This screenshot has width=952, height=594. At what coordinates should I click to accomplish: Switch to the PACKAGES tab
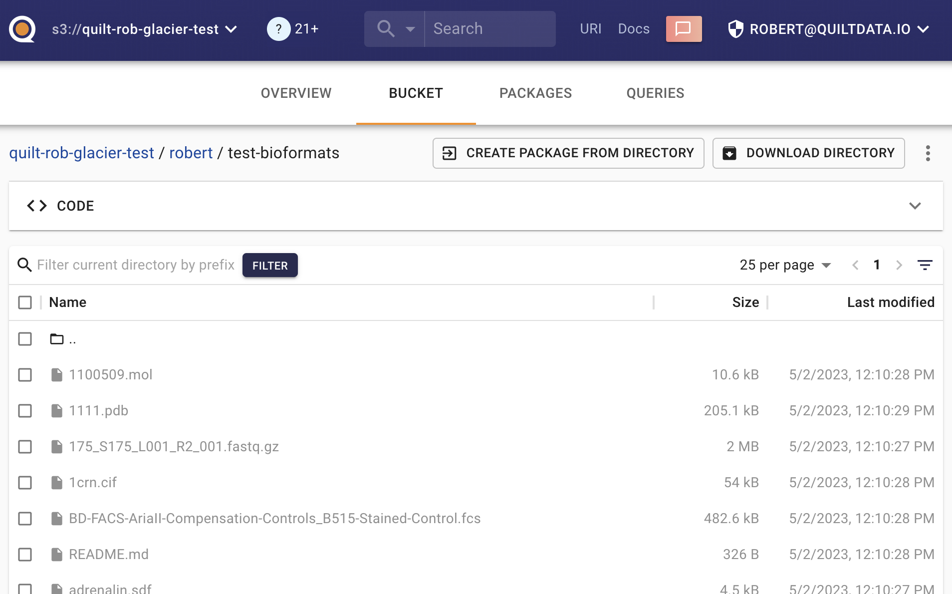coord(536,93)
